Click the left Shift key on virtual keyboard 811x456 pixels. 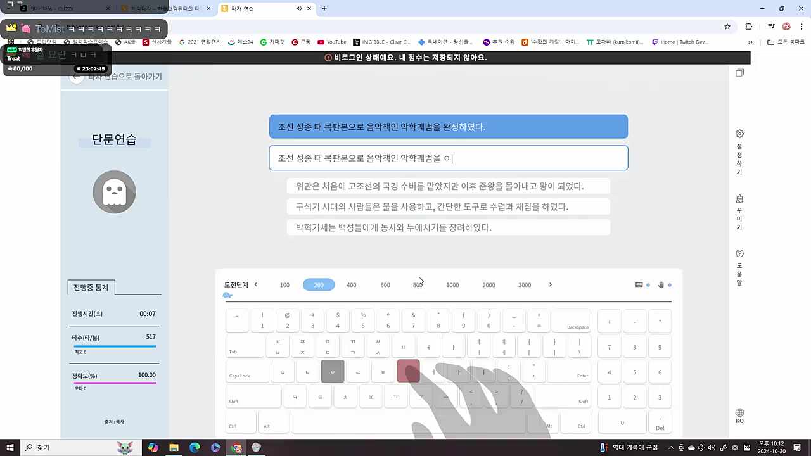click(x=253, y=396)
